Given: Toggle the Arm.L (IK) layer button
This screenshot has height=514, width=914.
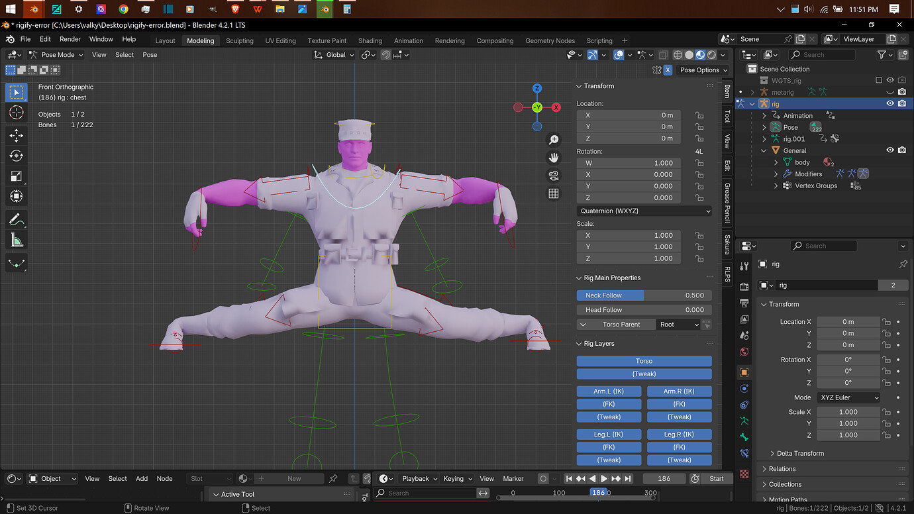Looking at the screenshot, I should coord(609,391).
